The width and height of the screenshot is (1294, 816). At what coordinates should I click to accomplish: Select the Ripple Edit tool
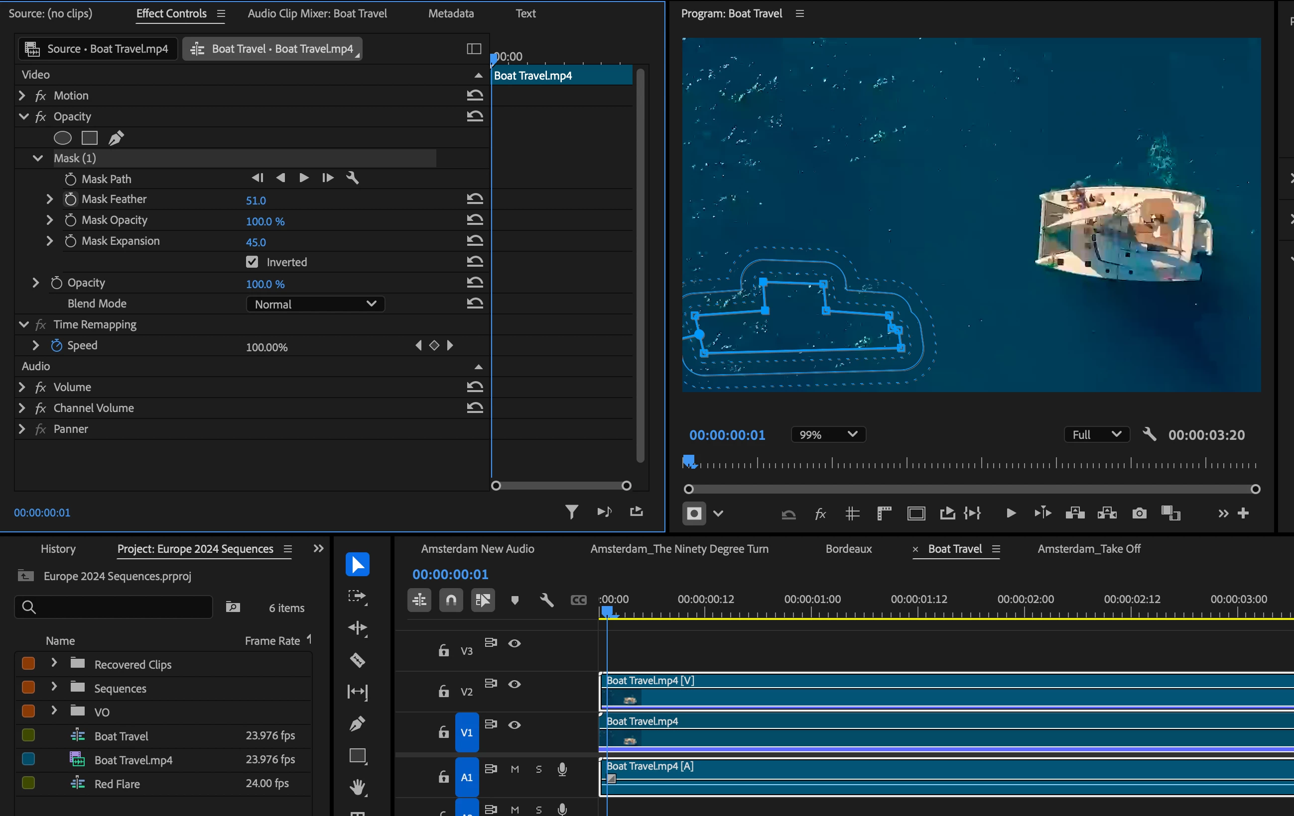coord(357,627)
